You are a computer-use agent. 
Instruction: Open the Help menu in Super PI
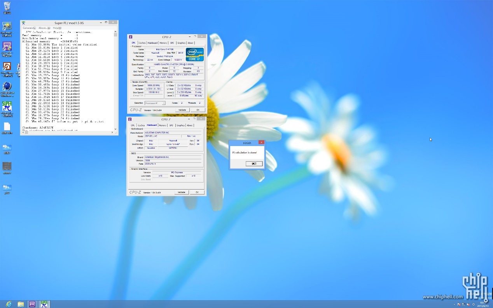coord(57,28)
